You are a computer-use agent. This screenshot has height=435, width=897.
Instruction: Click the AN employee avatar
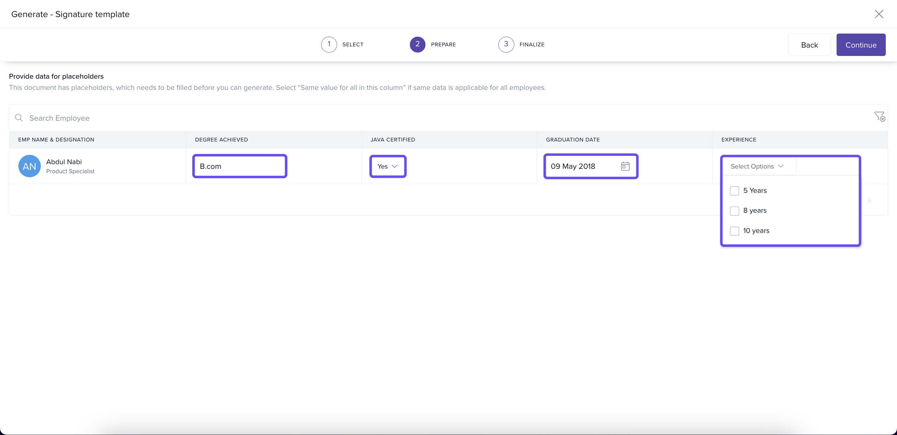click(x=29, y=166)
